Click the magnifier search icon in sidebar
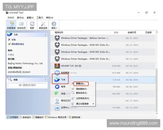This screenshot has width=163, height=130. (10, 79)
